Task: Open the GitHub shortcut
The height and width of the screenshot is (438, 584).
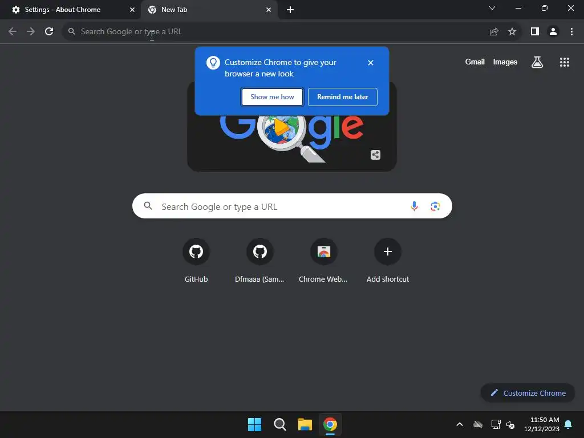Action: [196, 260]
